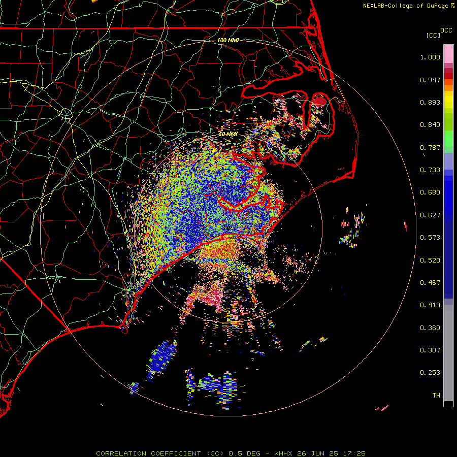Click the 0.467 scale value
Screen dimensions: 457x457
tap(430, 283)
